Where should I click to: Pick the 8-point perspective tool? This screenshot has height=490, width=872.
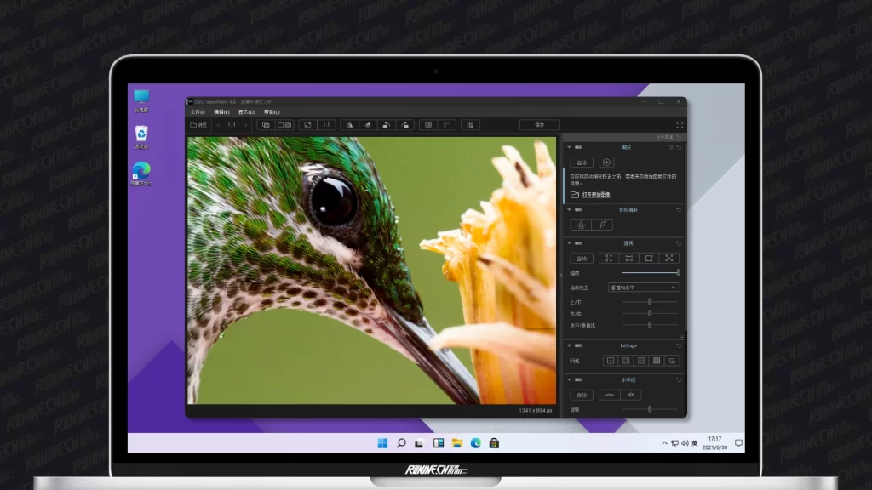click(x=669, y=258)
